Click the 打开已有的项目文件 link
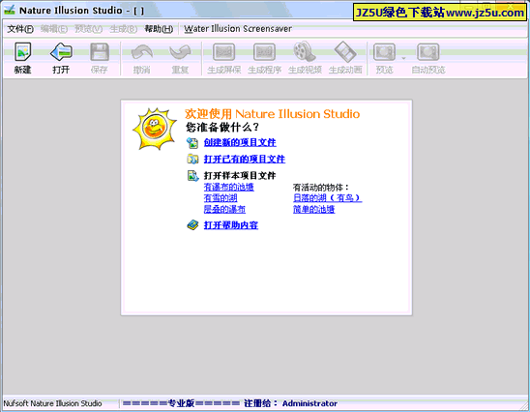530x412 pixels. point(245,159)
